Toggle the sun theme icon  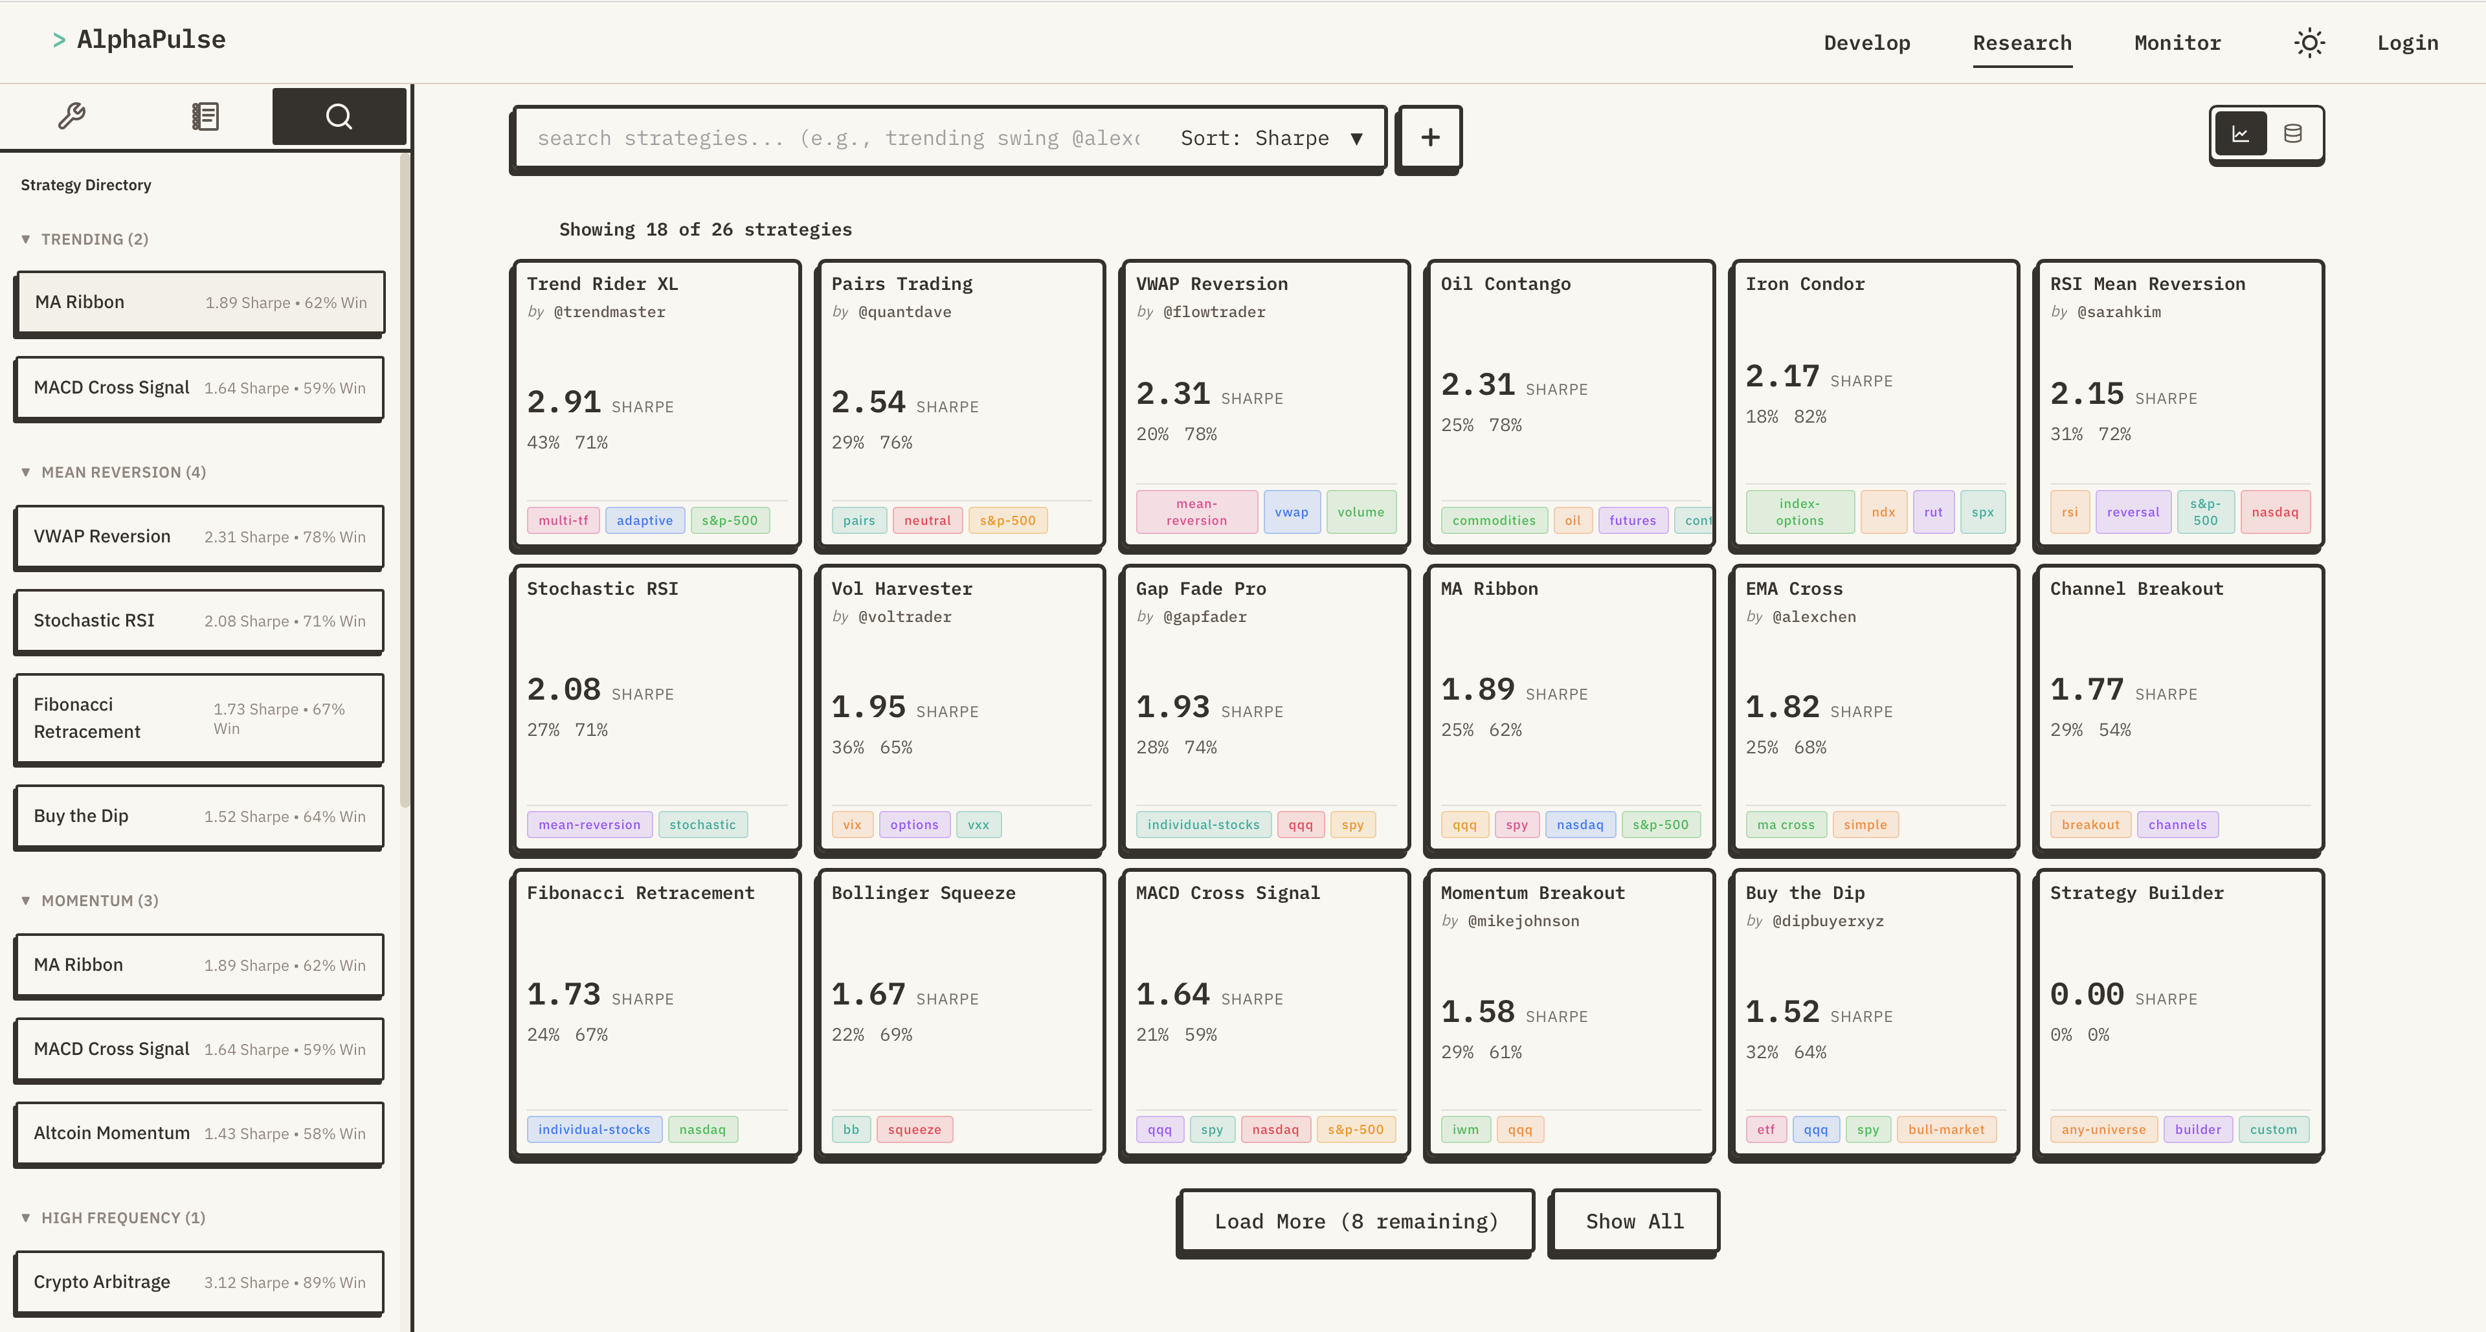pyautogui.click(x=2309, y=43)
